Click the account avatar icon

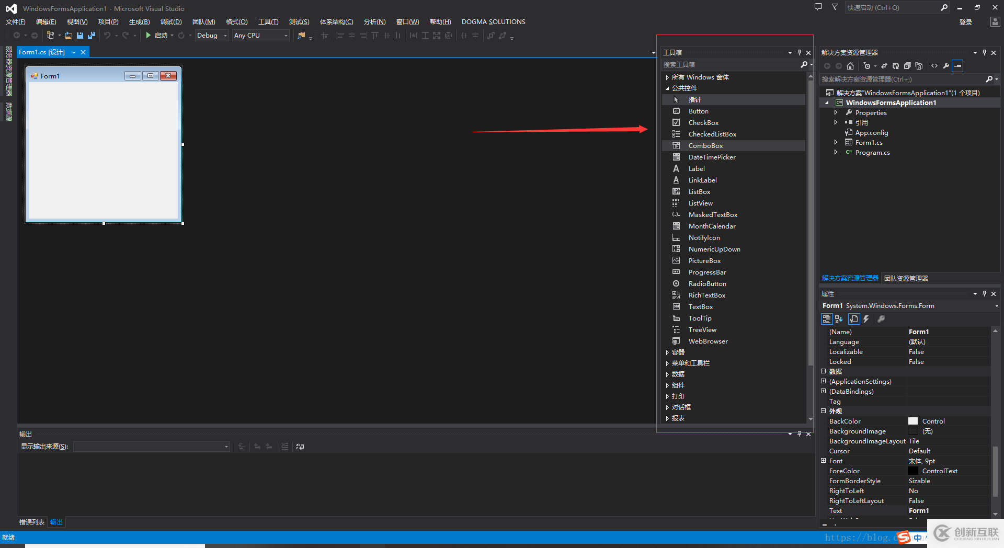(x=995, y=21)
